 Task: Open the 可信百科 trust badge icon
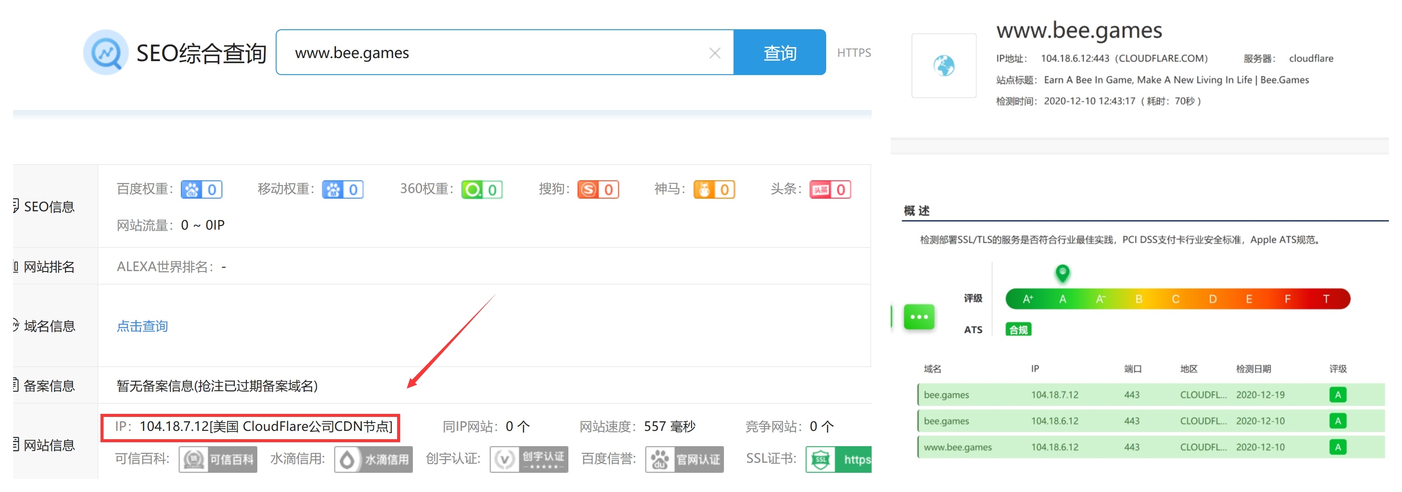(x=218, y=459)
